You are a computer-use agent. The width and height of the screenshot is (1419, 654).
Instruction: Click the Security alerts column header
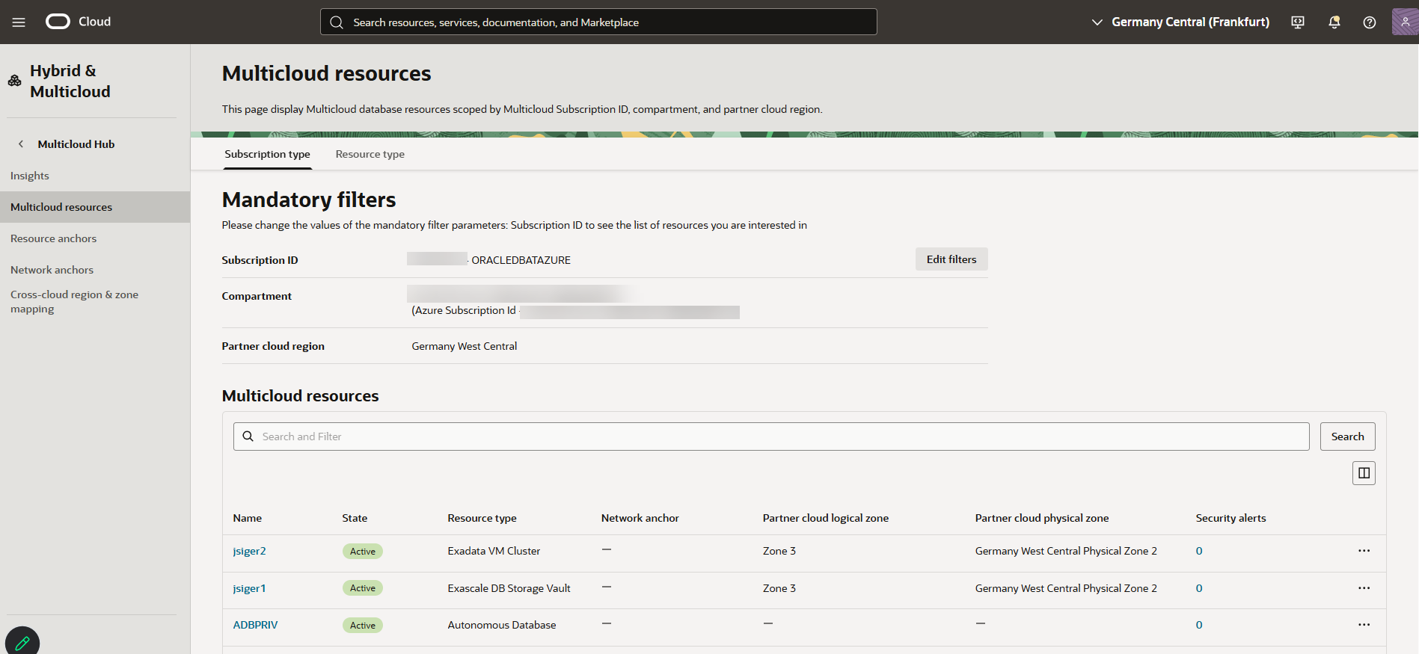tap(1230, 518)
